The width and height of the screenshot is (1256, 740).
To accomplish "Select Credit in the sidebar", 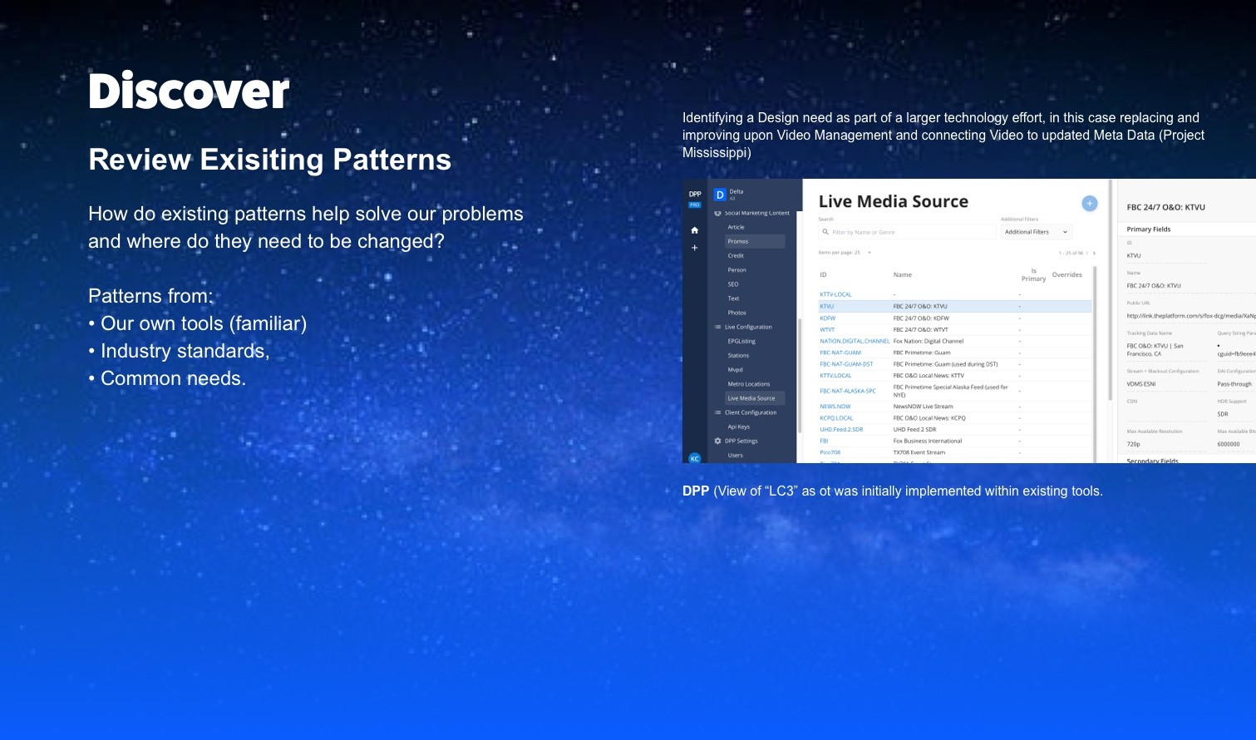I will coord(736,255).
